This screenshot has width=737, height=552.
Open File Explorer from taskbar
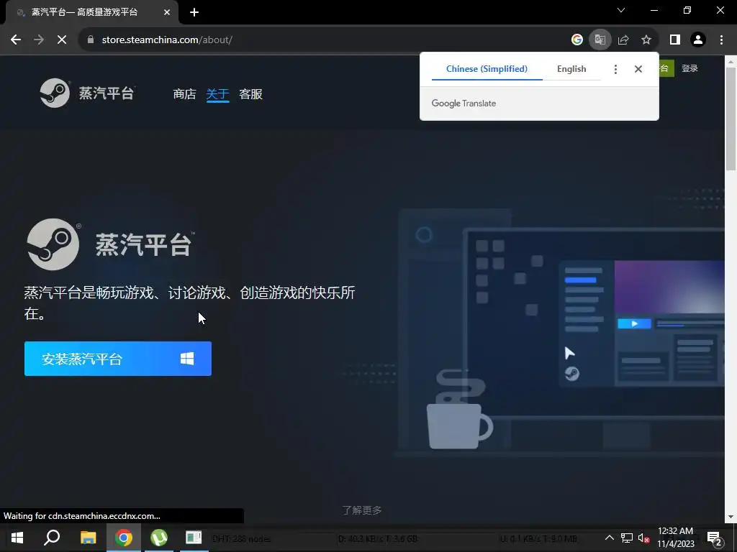88,538
